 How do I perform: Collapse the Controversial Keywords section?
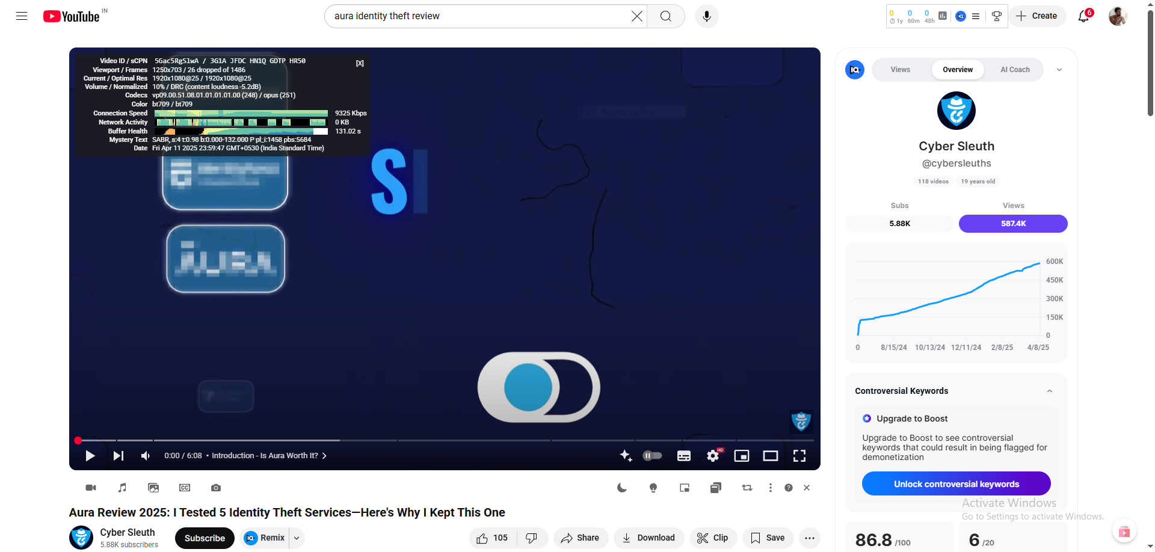click(x=1050, y=391)
